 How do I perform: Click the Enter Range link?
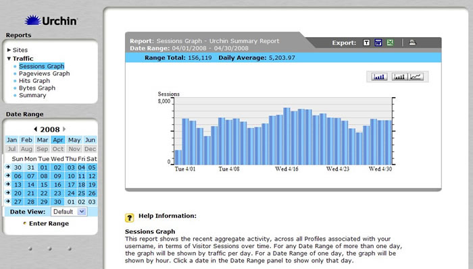click(x=49, y=224)
